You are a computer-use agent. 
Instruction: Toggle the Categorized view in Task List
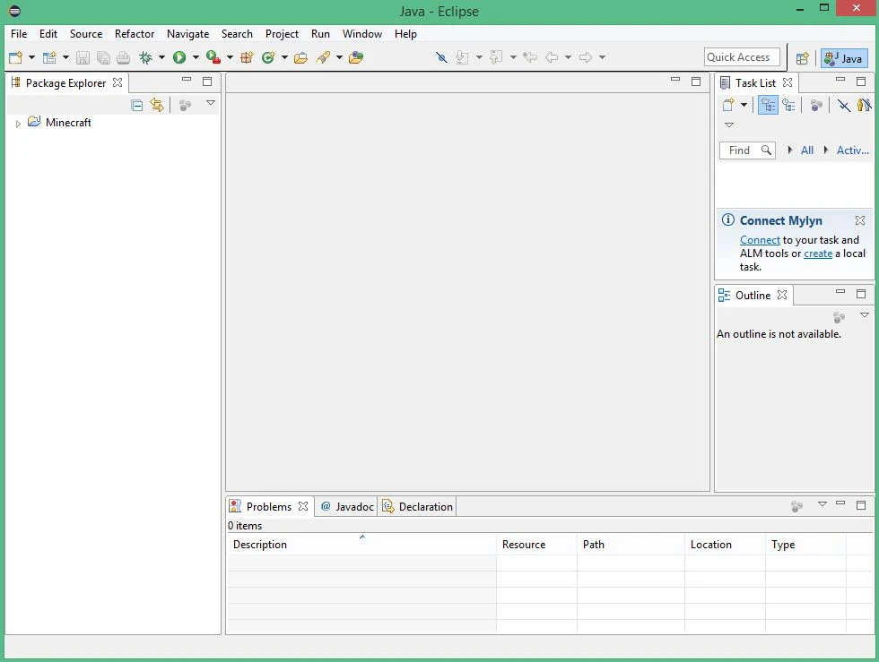point(768,105)
